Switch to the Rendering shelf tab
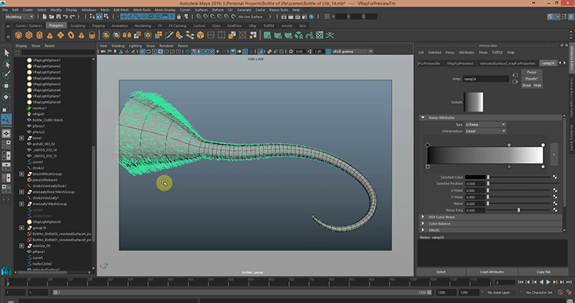The height and width of the screenshot is (303, 575). (x=143, y=25)
